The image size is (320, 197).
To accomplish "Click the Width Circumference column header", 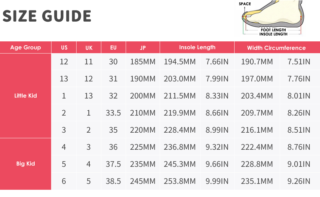I will pyautogui.click(x=276, y=48).
